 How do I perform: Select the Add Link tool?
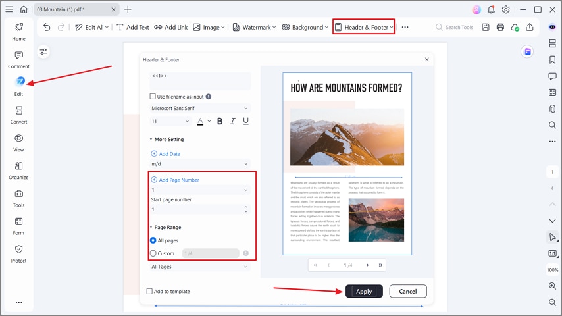coord(170,27)
